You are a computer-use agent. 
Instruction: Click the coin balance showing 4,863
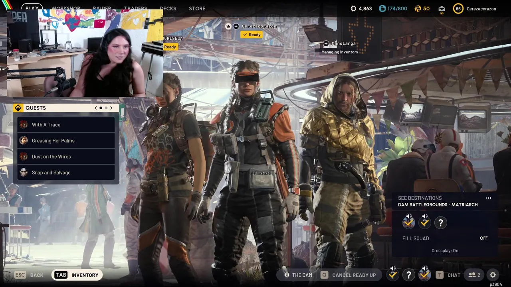click(361, 8)
